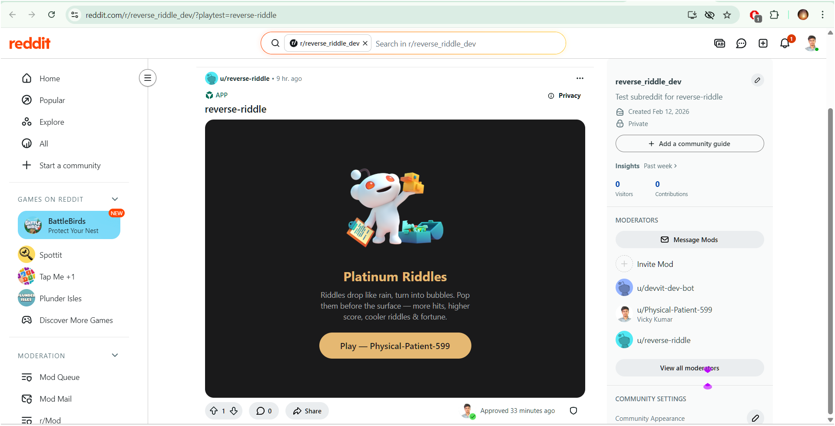Open the Advertise icon in header
835x426 pixels.
point(719,43)
